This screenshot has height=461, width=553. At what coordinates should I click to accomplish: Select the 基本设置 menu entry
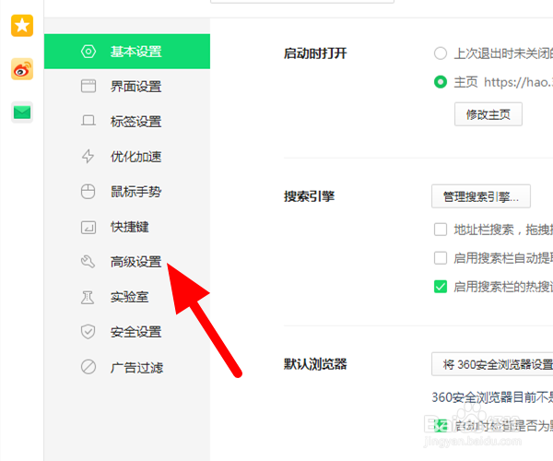[127, 52]
